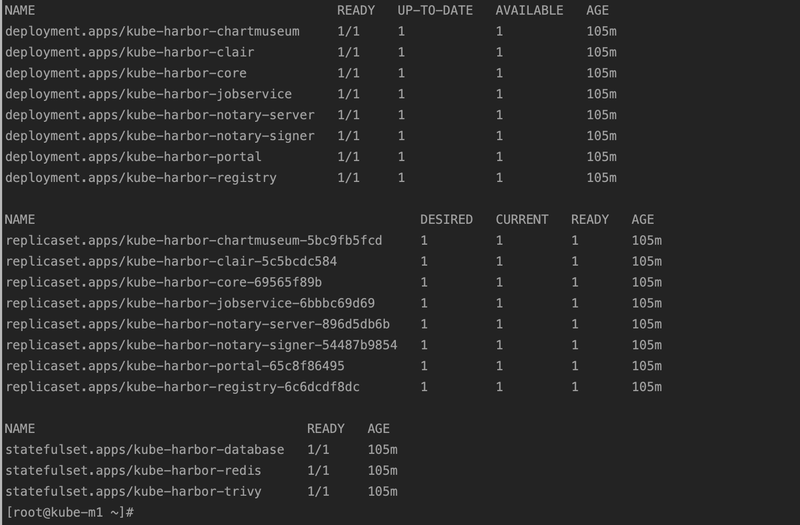Click replicaset.apps/kube-harbor-registry-6c6dcdf8dc name
800x525 pixels.
click(x=182, y=387)
